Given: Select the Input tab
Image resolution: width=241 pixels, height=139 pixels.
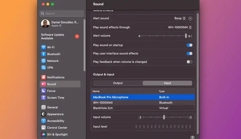Looking at the screenshot, I should pos(167,83).
